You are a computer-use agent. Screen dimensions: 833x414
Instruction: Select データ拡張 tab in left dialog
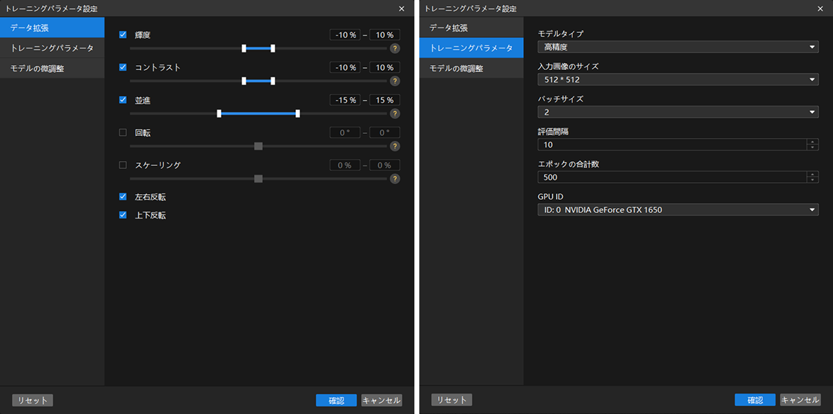(x=52, y=27)
